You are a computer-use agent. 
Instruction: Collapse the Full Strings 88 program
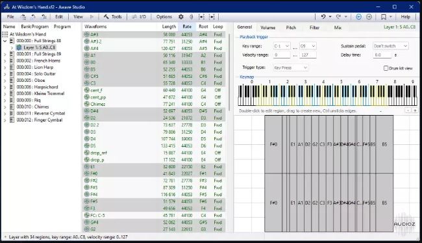pyautogui.click(x=5, y=41)
